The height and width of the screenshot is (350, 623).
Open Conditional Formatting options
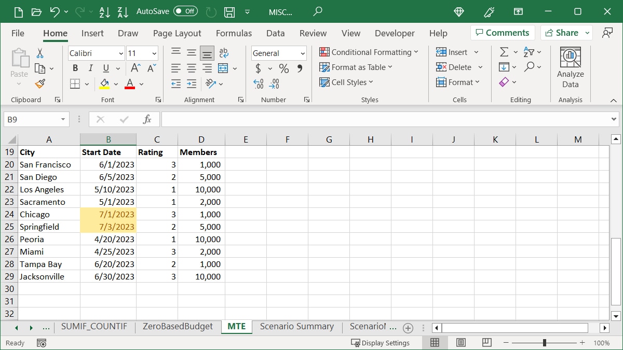(369, 52)
